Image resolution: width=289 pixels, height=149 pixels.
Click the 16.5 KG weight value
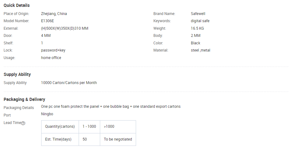197,28
